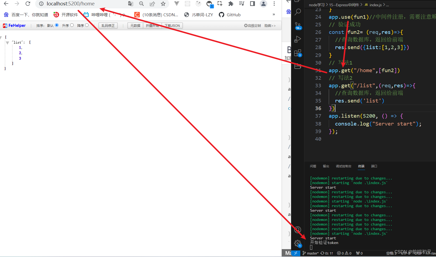Open the Extensions puzzle menu
436x257 pixels.
231,4
